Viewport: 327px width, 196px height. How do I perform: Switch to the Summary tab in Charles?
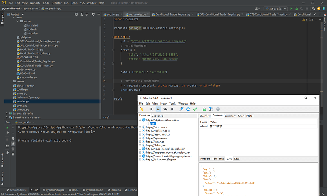[230, 116]
